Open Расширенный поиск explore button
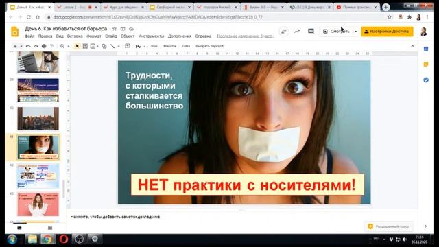The height and width of the screenshot is (247, 439). pyautogui.click(x=388, y=226)
